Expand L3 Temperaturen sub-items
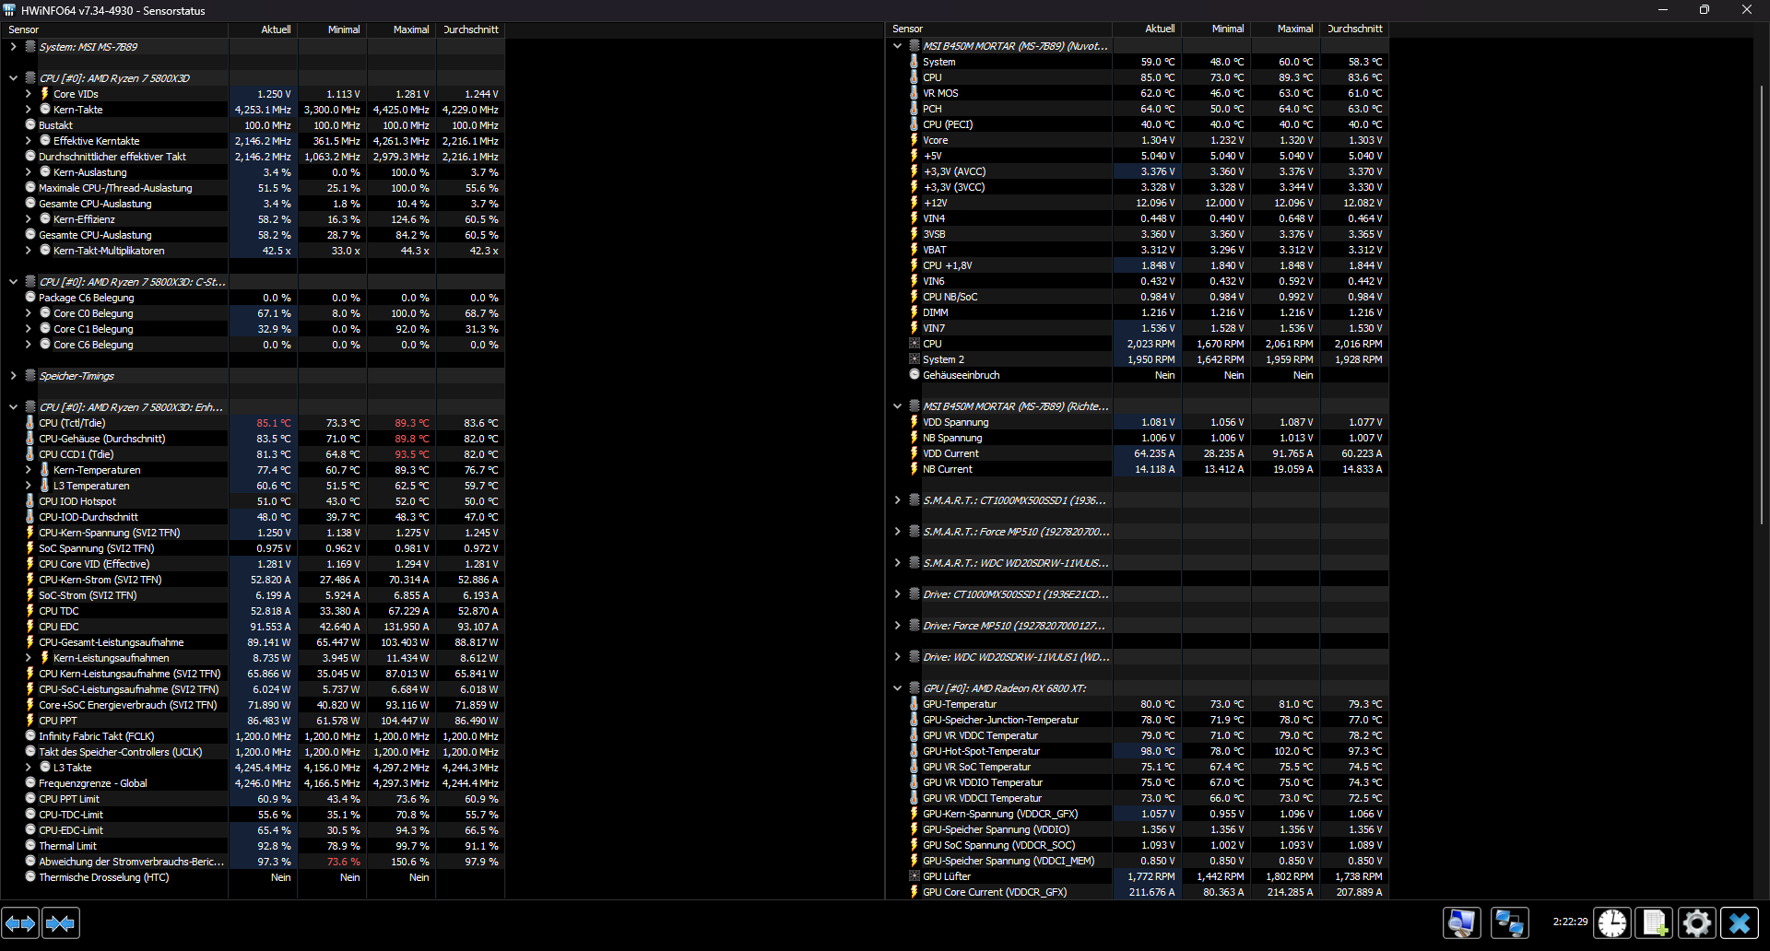Viewport: 1770px width, 951px height. pos(28,486)
